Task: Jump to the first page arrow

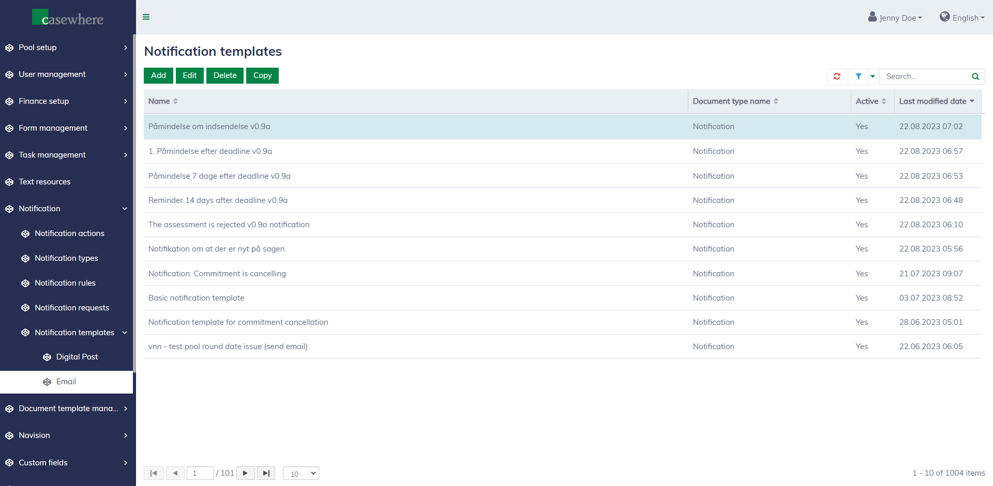Action: [x=154, y=473]
